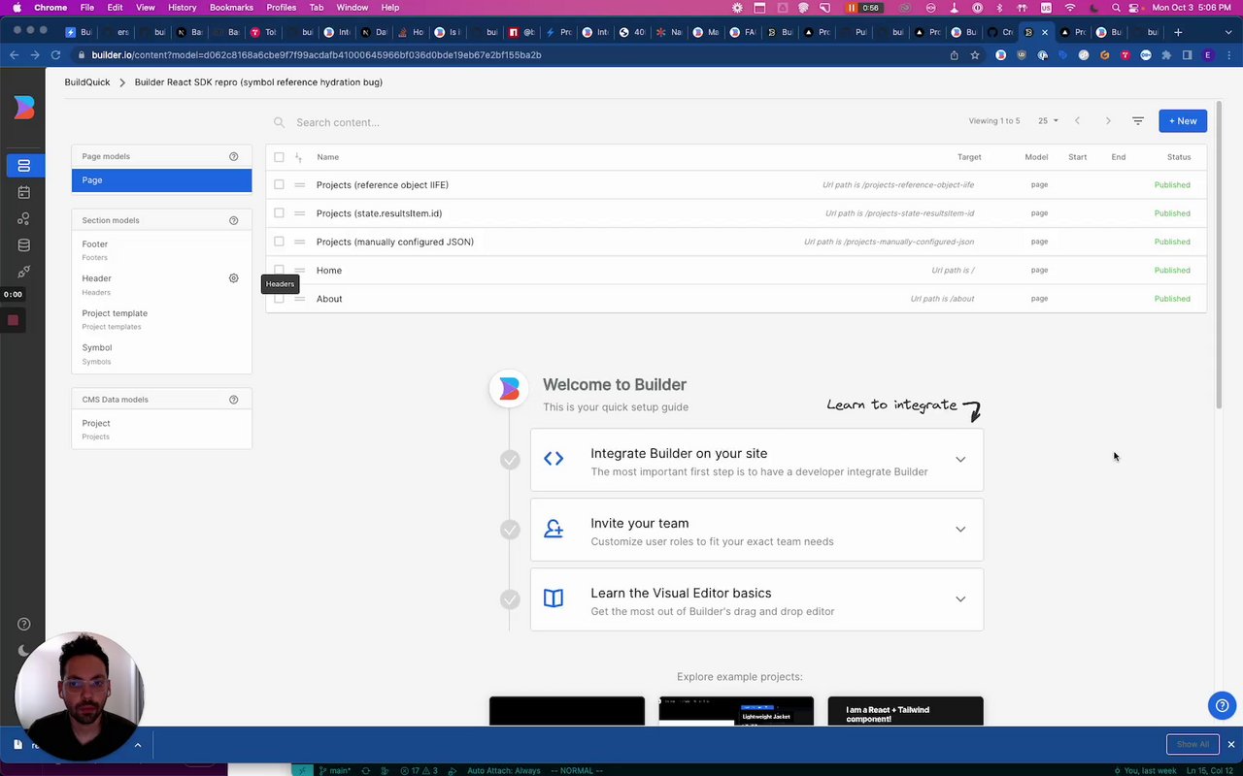The image size is (1243, 776).
Task: Sort by the Status column header
Action: click(x=1179, y=157)
